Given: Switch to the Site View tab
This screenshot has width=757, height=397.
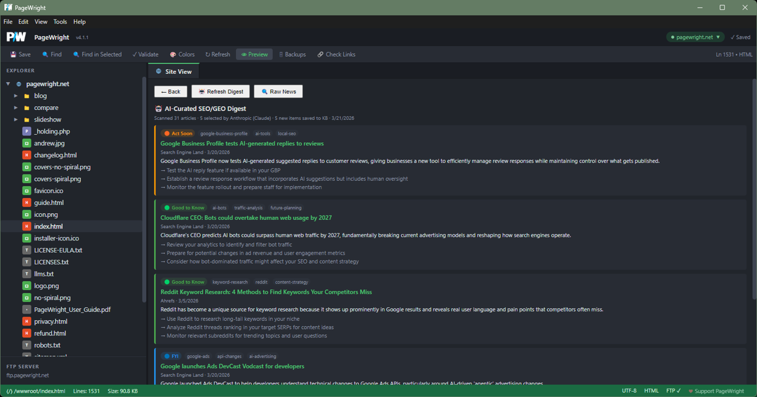Looking at the screenshot, I should tap(173, 71).
